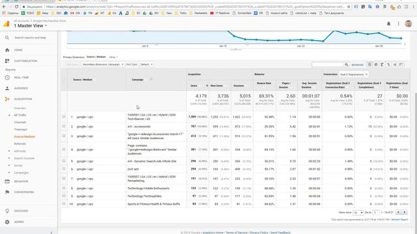Viewport: 417px width, 234px height.
Task: Click Plot Rows button
Action: 72,64
